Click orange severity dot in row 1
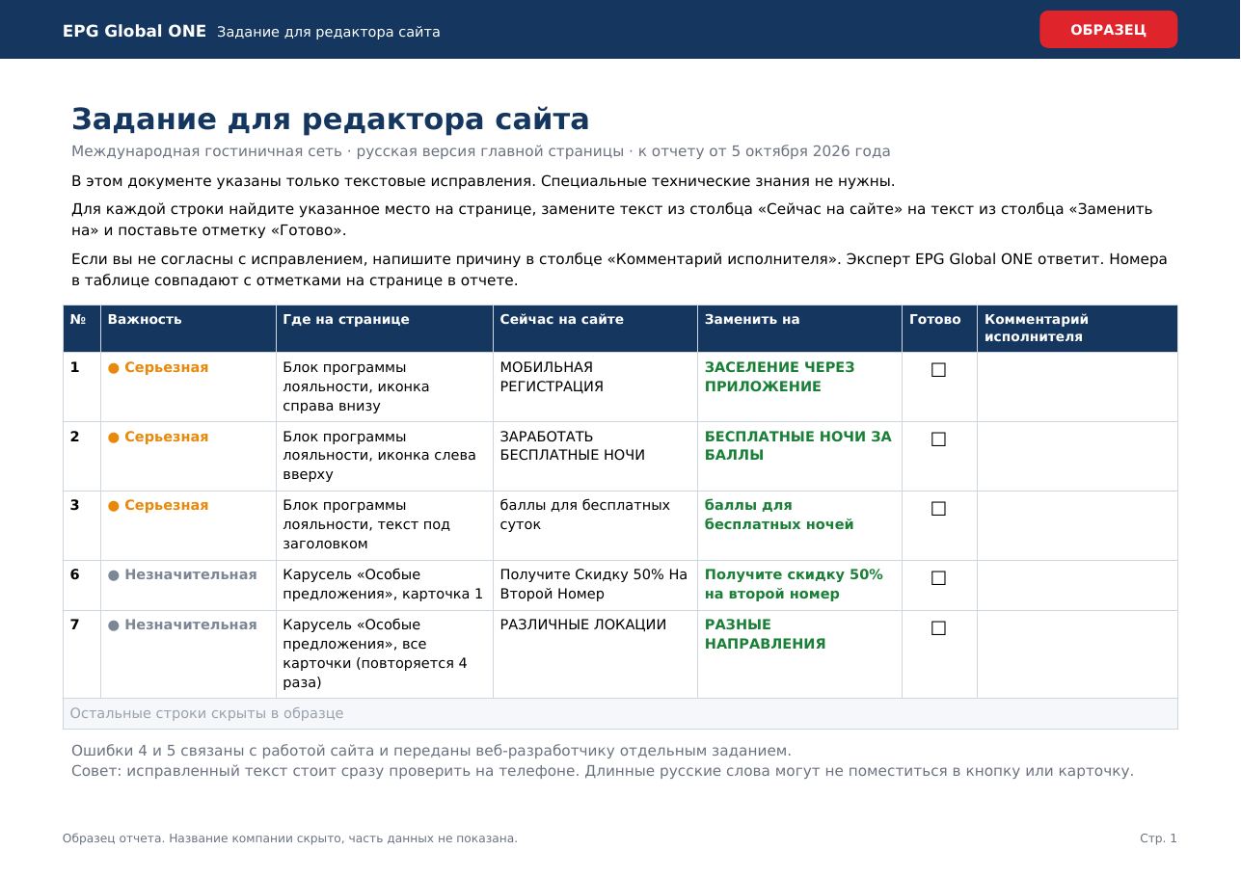 (x=114, y=368)
